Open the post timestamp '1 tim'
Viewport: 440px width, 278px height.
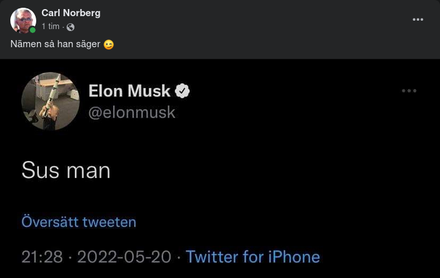(x=50, y=27)
